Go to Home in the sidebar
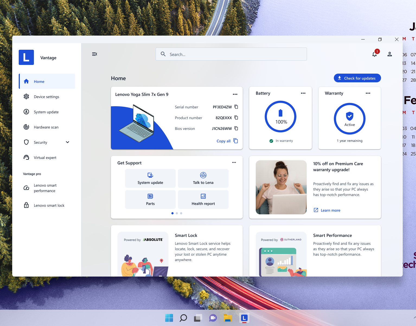This screenshot has height=326, width=416. 47,81
